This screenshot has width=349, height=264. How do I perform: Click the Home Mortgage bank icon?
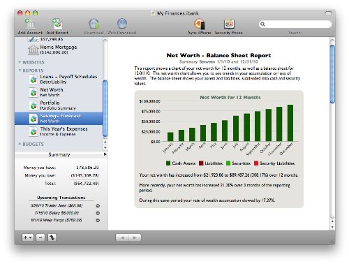tap(34, 50)
